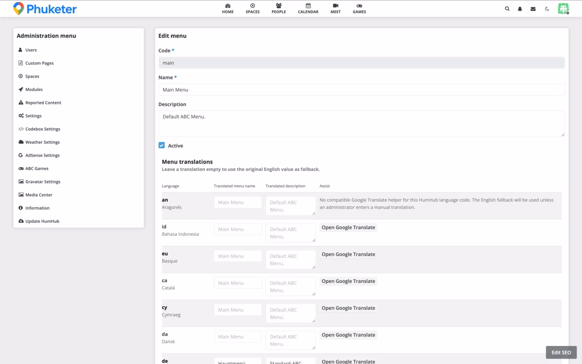Click the Spaces target icon in sidebar
This screenshot has width=582, height=364.
pyautogui.click(x=20, y=76)
